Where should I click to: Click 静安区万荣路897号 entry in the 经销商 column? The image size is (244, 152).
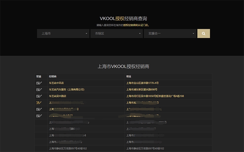(x=68, y=149)
